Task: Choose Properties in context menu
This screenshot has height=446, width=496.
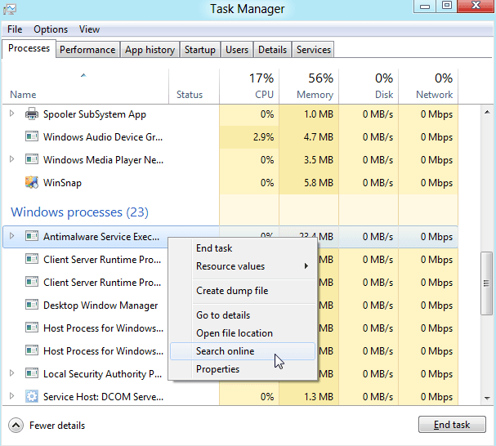Action: pos(243,369)
